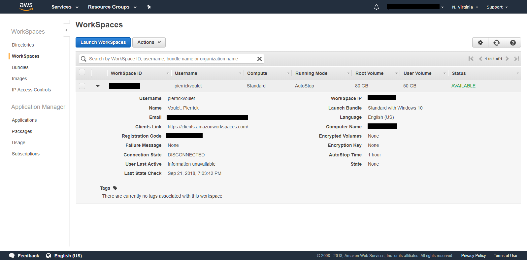Open Bundles in the sidebar
The height and width of the screenshot is (260, 527).
(x=20, y=67)
